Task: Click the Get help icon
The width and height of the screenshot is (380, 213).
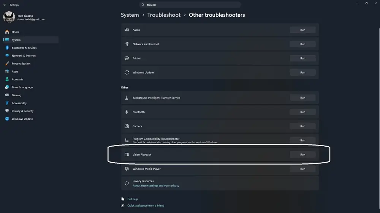Action: tap(123, 199)
